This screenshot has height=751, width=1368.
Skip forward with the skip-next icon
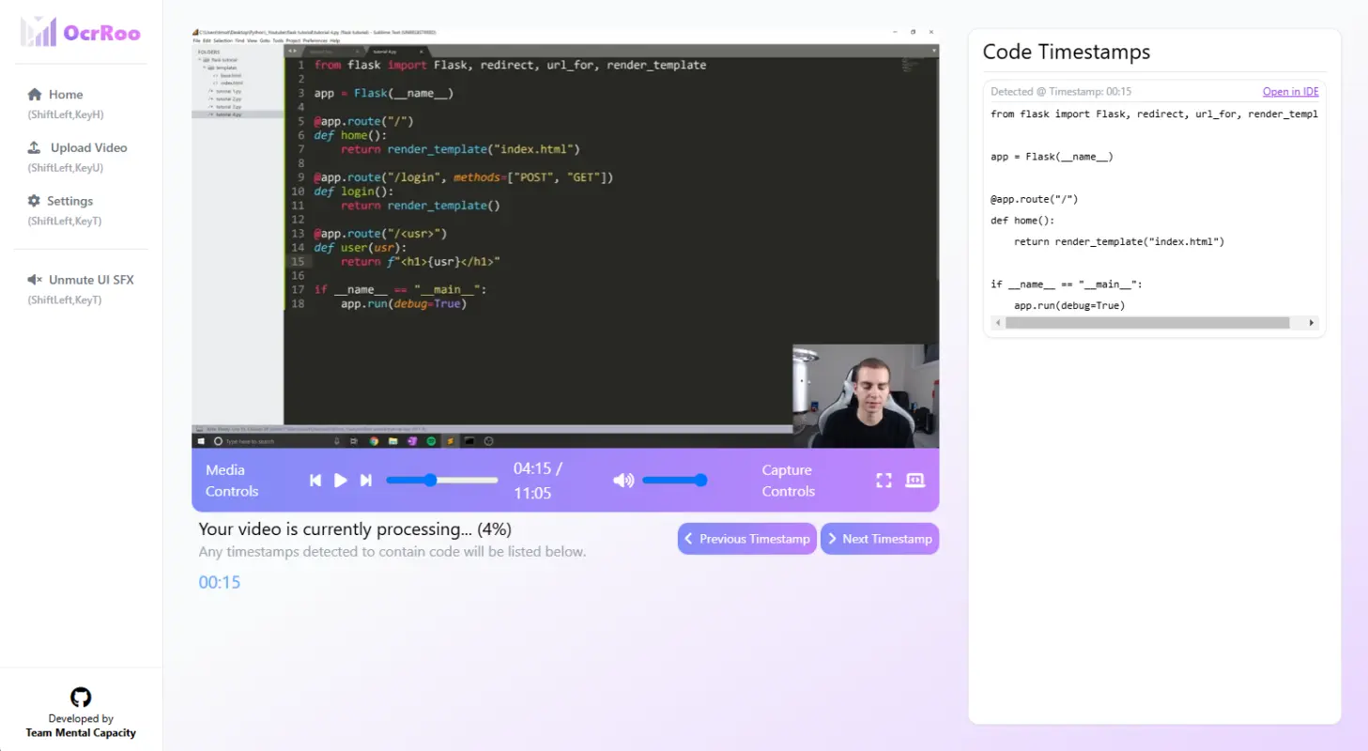point(366,481)
